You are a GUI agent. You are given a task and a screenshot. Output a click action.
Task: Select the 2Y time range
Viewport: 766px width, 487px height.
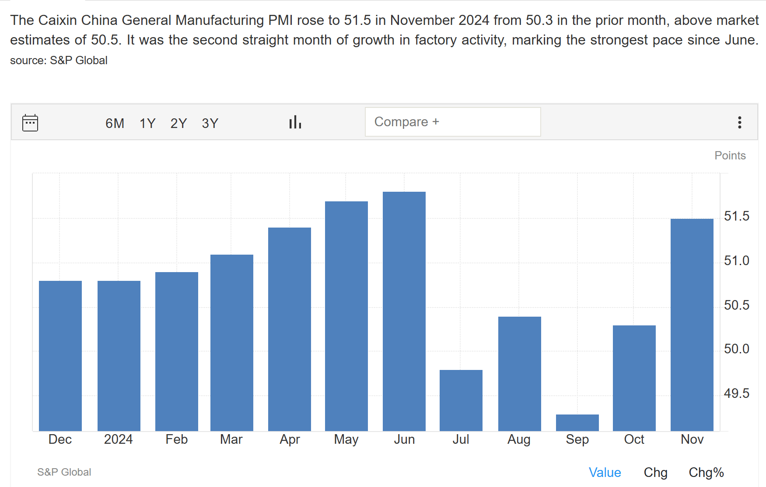[x=178, y=123]
